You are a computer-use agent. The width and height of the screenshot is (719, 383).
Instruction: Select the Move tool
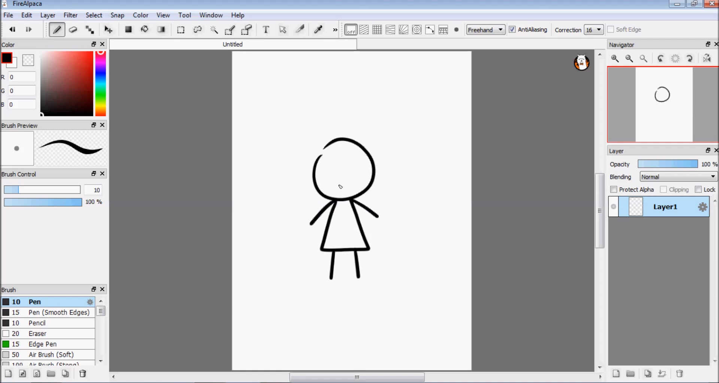[108, 30]
